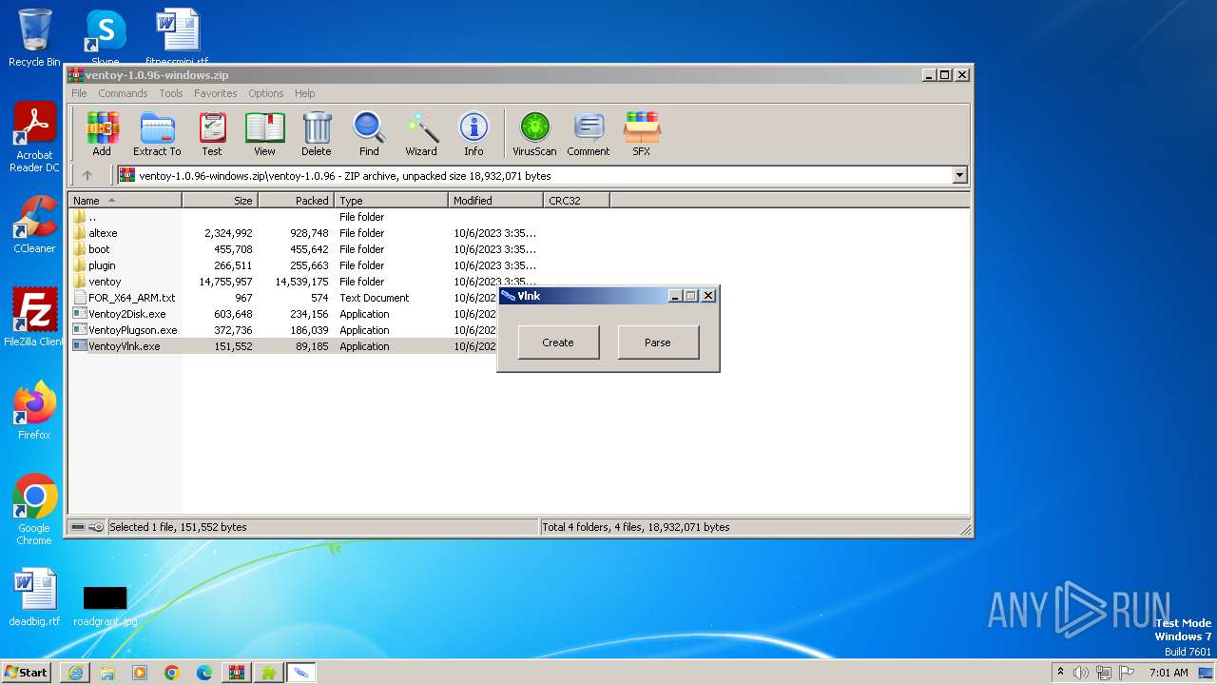This screenshot has width=1217, height=685.
Task: Select VentoyVlnk.exe file
Action: tap(124, 346)
